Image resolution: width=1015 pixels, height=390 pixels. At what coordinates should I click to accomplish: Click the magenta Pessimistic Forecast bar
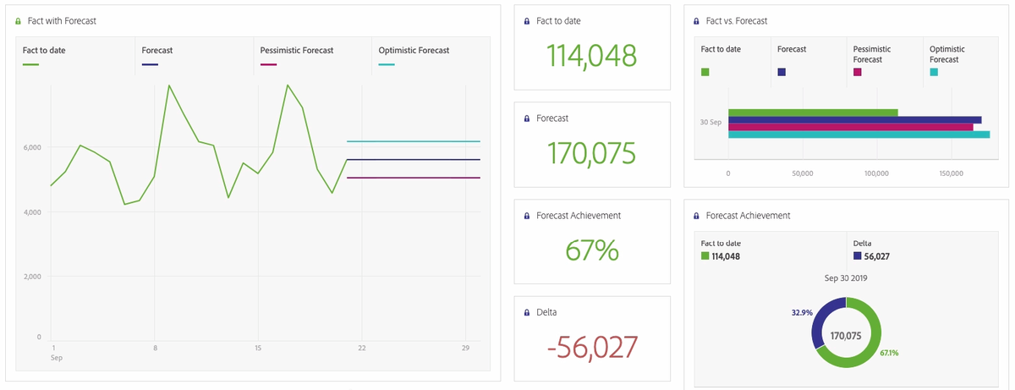tap(851, 127)
